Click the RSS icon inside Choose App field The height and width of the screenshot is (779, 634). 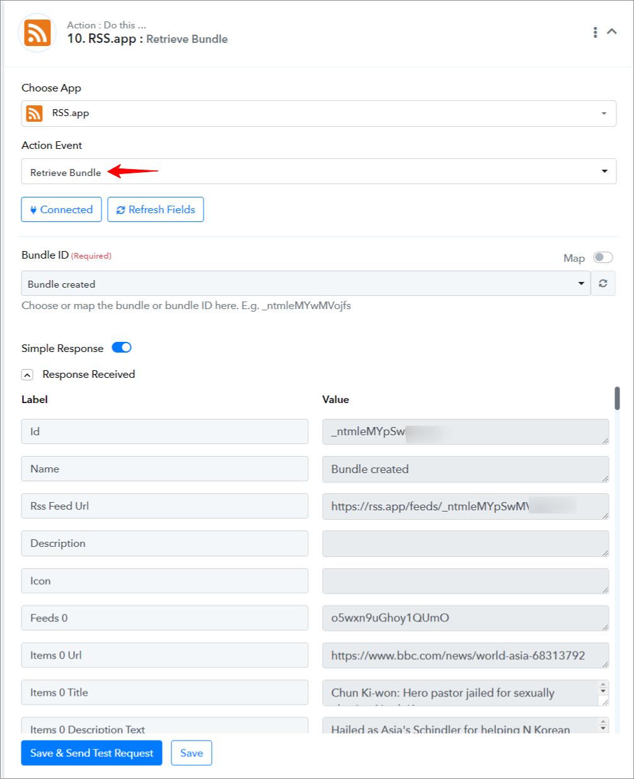(34, 114)
